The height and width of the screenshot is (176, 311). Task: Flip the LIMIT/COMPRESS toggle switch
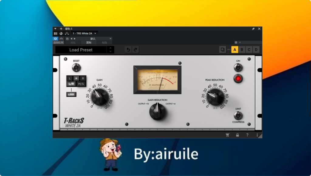pos(238,116)
